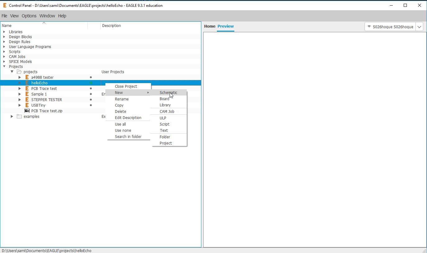Image resolution: width=427 pixels, height=253 pixels.
Task: Click the EAGLE logo in the title bar
Action: pyautogui.click(x=5, y=5)
